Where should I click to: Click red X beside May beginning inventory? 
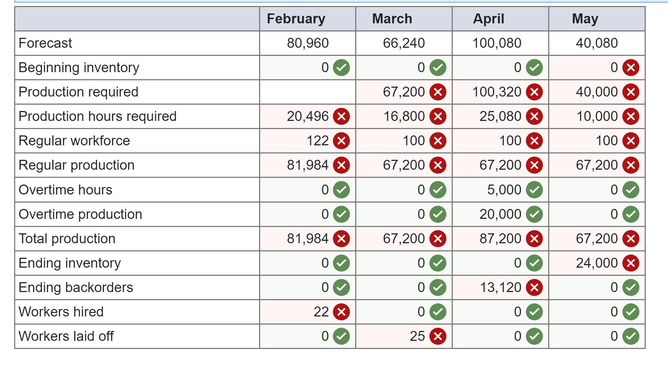point(631,68)
